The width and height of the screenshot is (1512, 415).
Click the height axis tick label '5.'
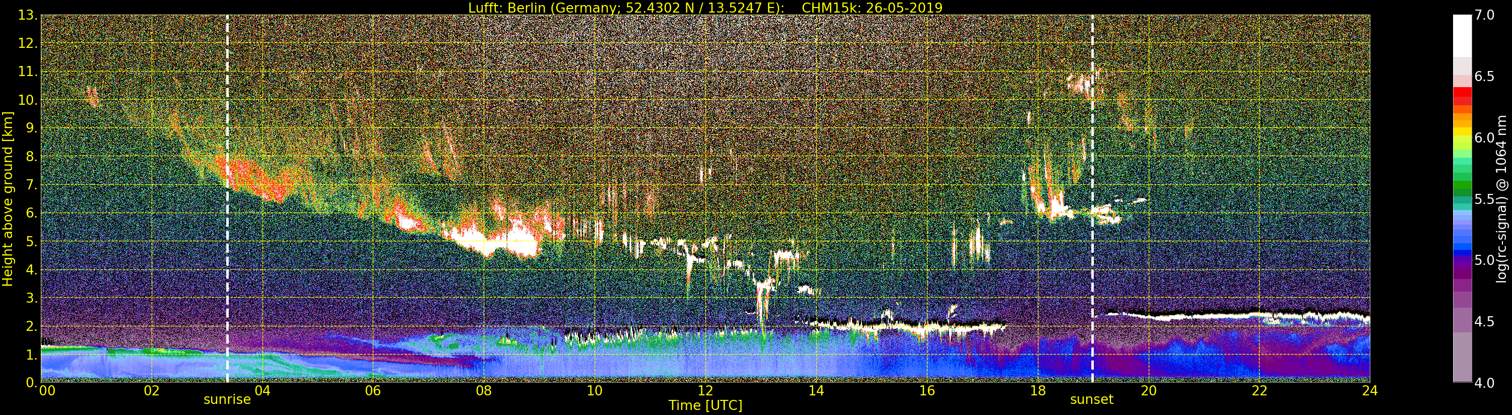(31, 241)
